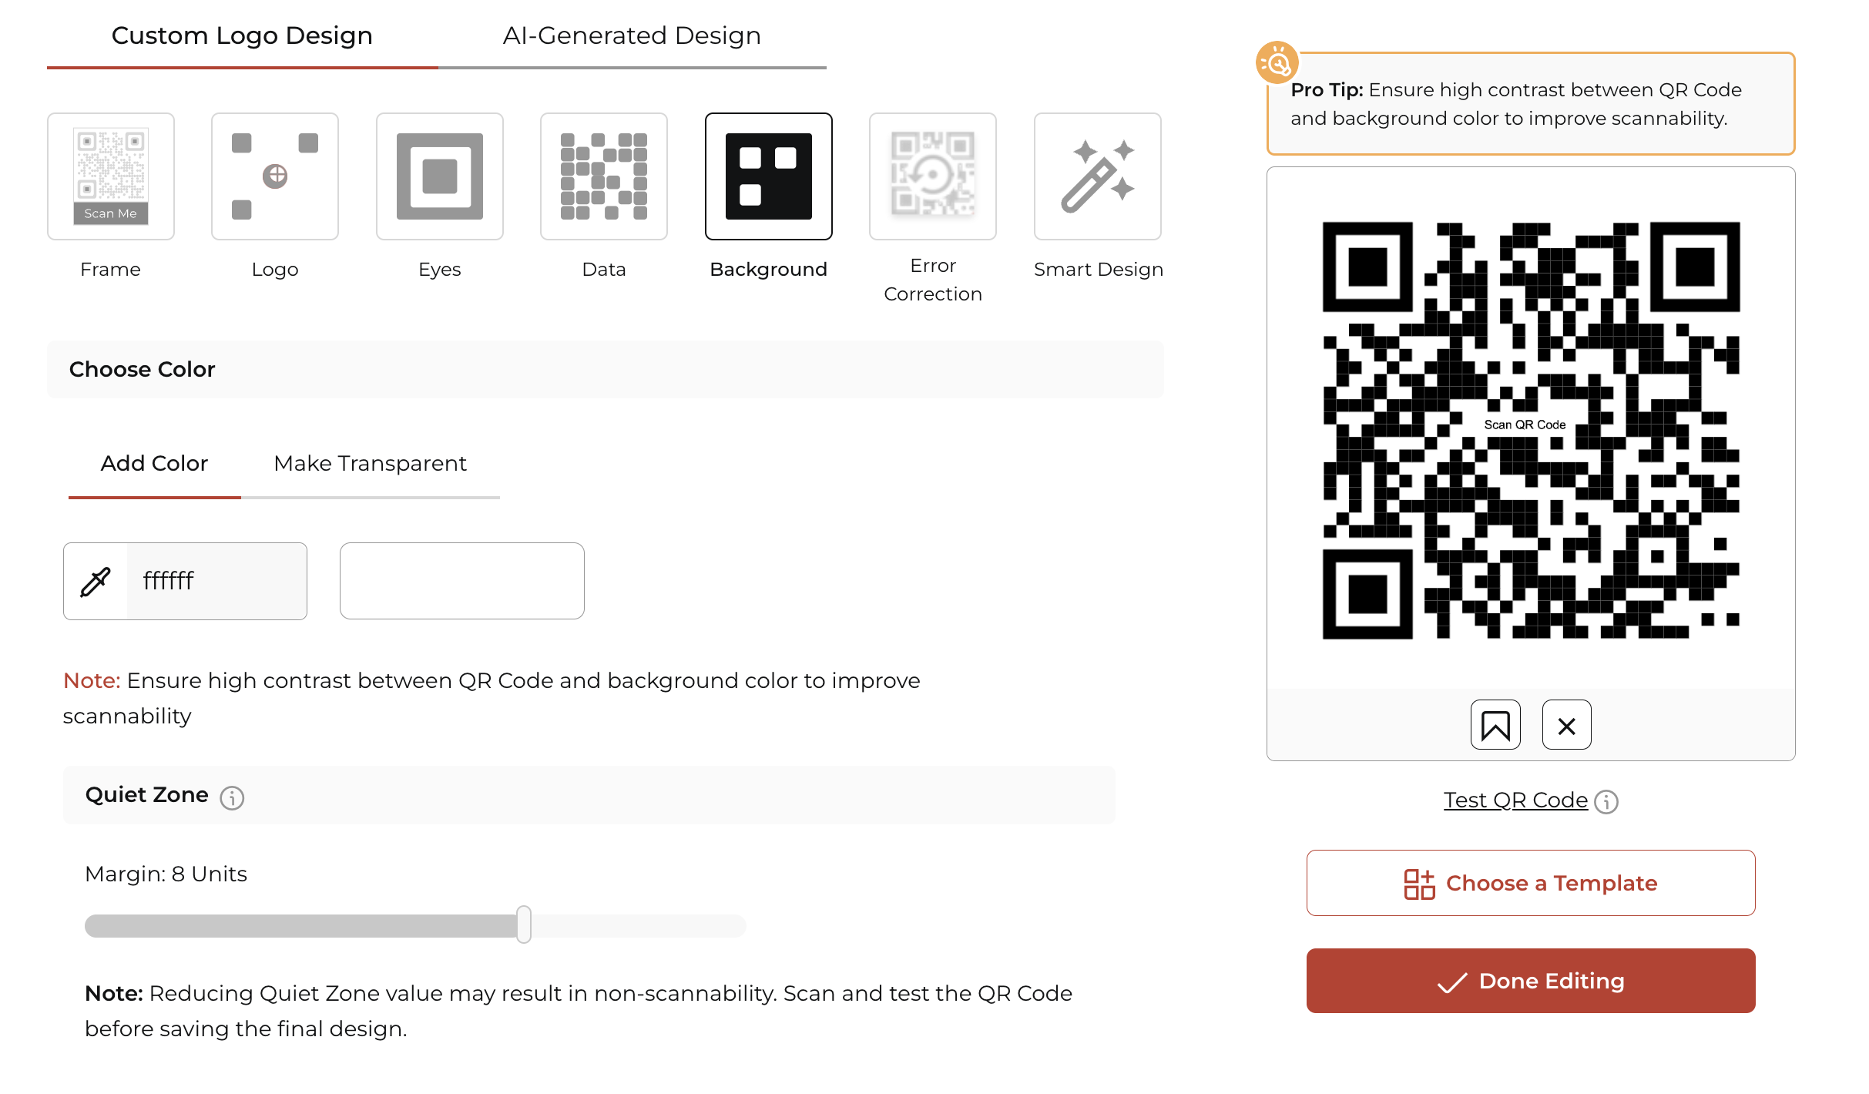The height and width of the screenshot is (1094, 1869).
Task: Click the Done Editing button
Action: tap(1531, 981)
